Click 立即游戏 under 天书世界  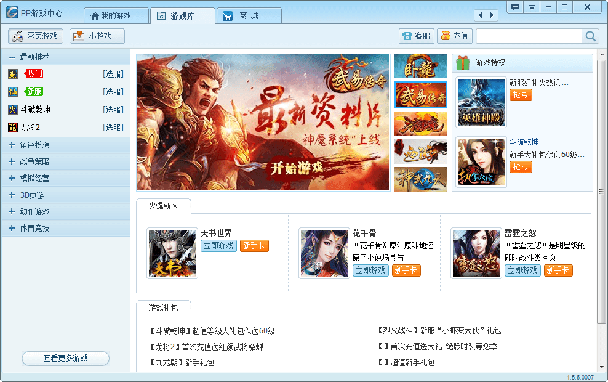point(218,246)
